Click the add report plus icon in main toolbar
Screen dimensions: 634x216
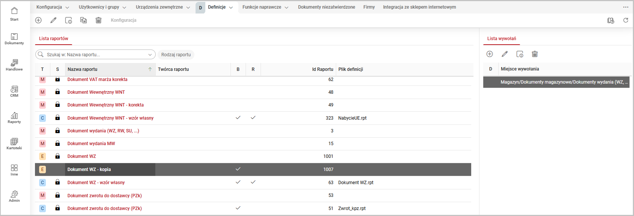38,20
